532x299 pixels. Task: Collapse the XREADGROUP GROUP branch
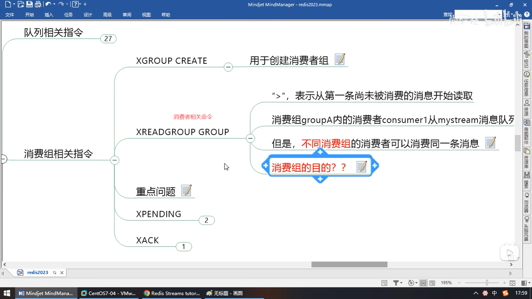[x=250, y=138]
